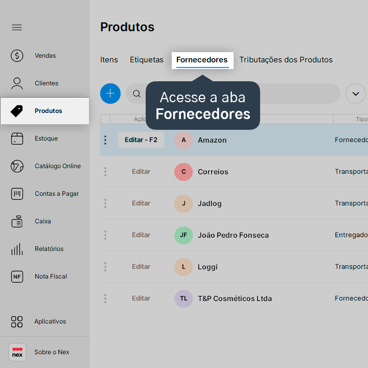Click the Caixa register icon
This screenshot has height=368, width=368.
[x=17, y=221]
